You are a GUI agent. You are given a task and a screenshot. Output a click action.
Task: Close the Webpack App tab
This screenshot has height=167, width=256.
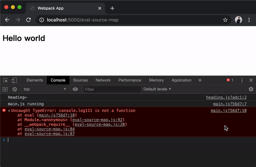pos(100,8)
